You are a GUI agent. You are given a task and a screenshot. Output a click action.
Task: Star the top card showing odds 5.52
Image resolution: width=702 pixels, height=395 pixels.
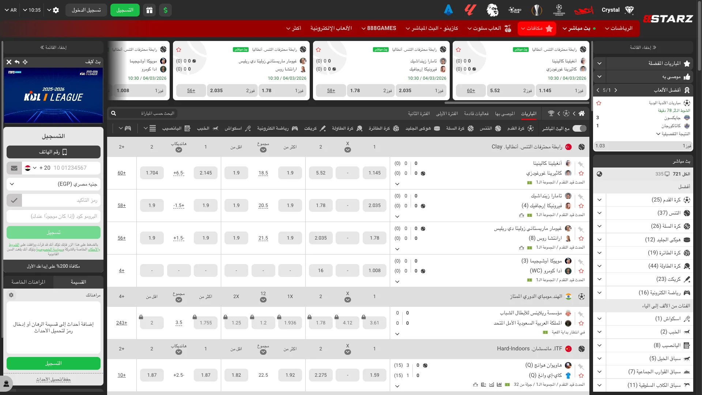(458, 50)
